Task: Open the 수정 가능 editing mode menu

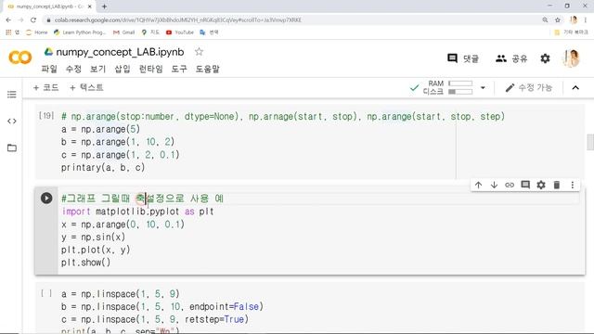Action: coord(529,88)
